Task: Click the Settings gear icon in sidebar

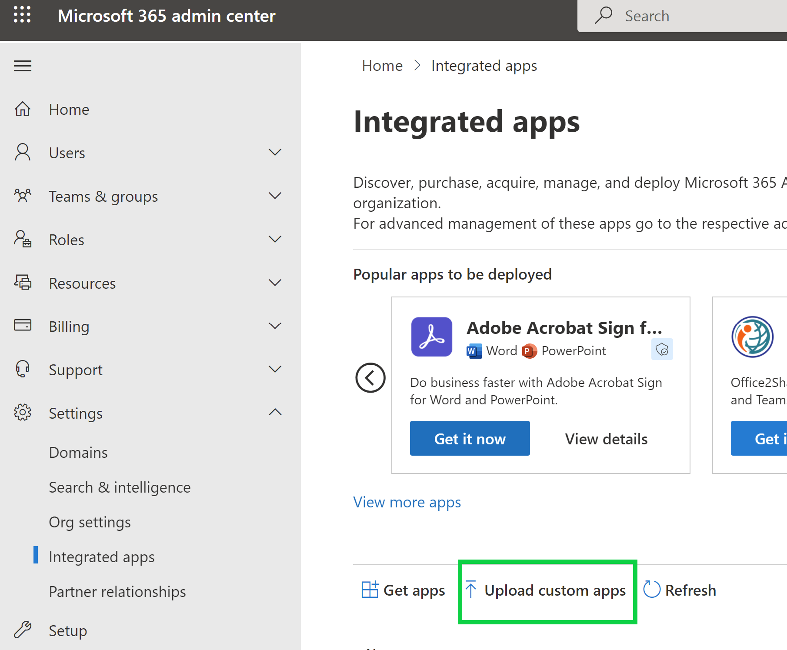Action: click(23, 413)
